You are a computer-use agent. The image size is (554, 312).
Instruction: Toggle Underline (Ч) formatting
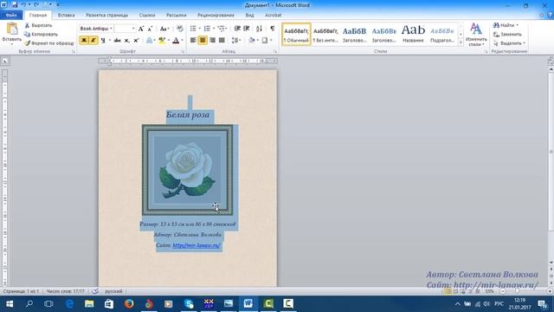(103, 41)
